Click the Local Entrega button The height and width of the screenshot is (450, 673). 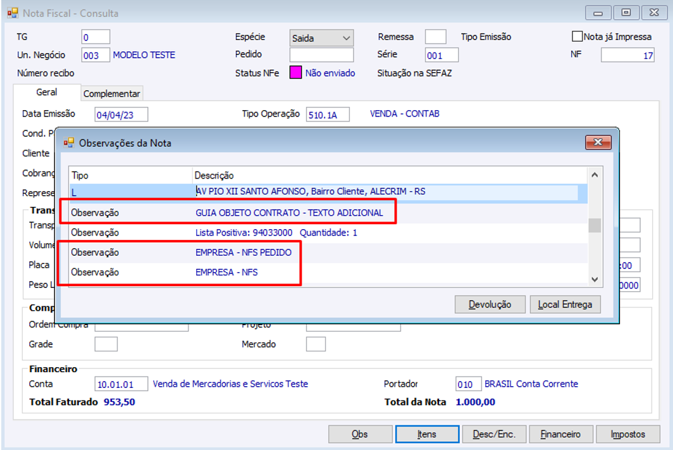(565, 304)
